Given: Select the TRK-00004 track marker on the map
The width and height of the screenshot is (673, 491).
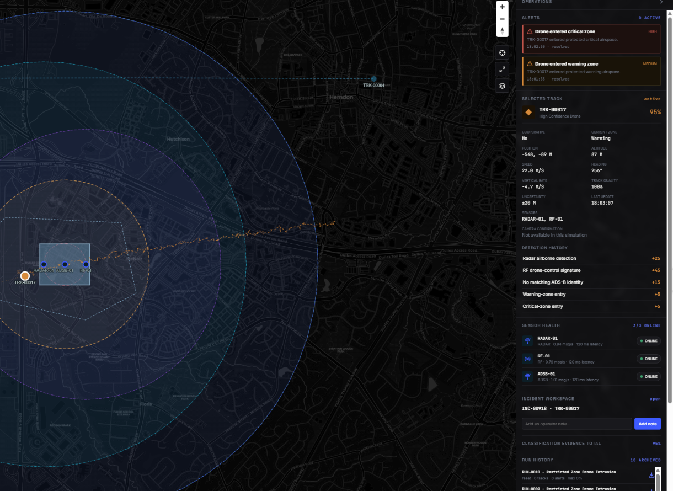Looking at the screenshot, I should (373, 79).
